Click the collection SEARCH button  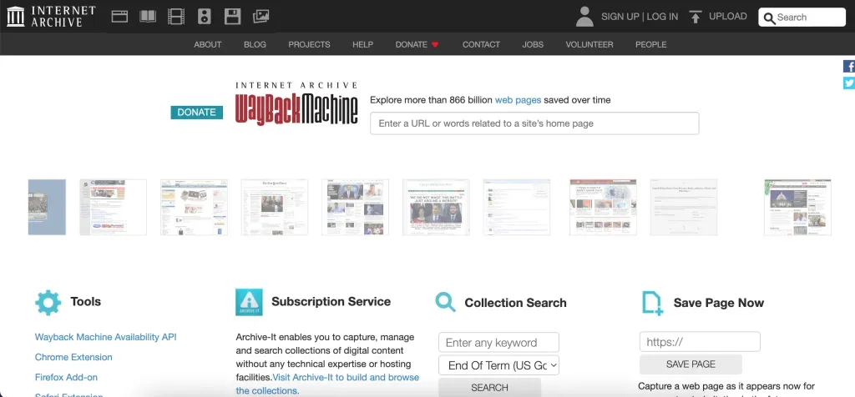[x=489, y=388]
